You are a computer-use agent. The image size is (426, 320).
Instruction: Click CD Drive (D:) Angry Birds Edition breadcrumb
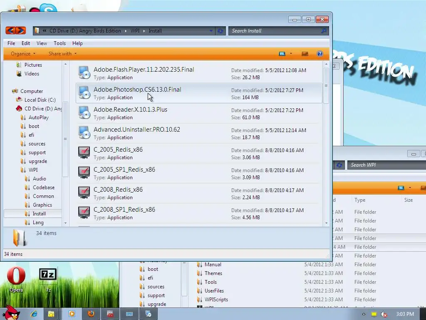tap(85, 31)
